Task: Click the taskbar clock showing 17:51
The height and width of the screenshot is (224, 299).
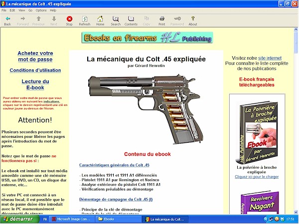Action: 291,220
